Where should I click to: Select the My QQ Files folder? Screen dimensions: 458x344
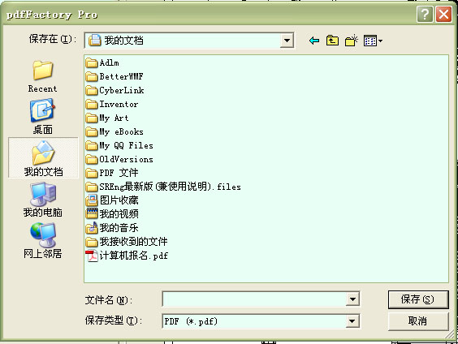tap(119, 145)
